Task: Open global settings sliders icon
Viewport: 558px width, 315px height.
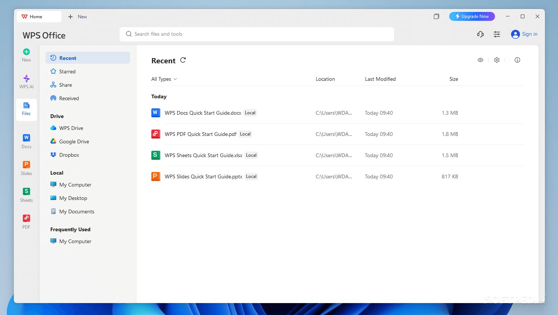Action: point(497,34)
